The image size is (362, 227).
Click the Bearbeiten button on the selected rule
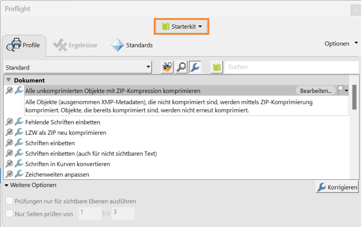pyautogui.click(x=315, y=90)
